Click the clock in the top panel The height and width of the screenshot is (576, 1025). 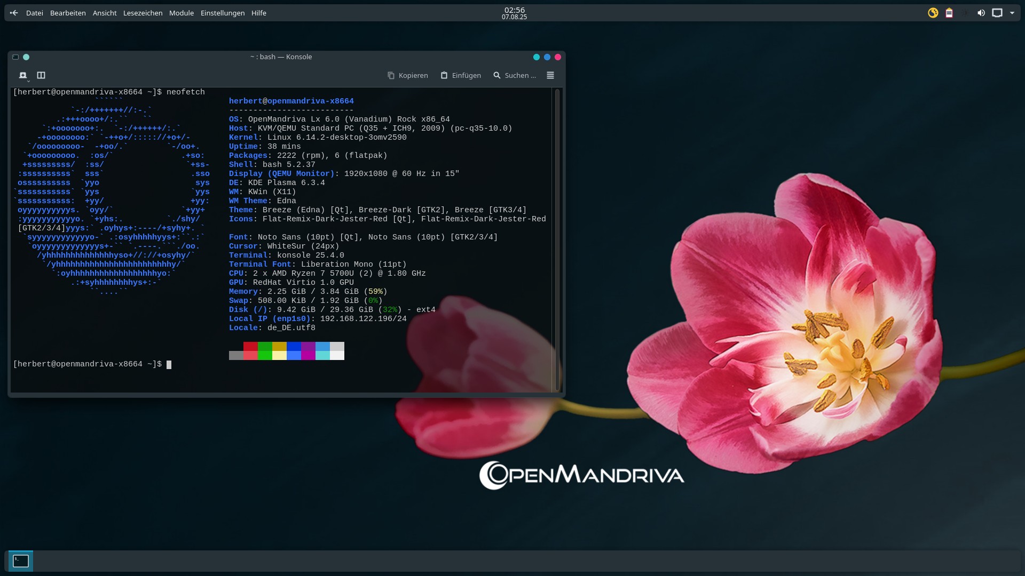[x=514, y=13]
